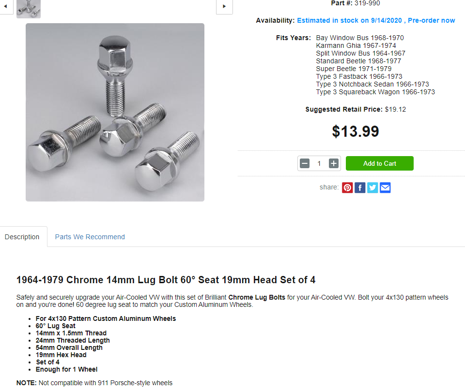Decrease quantity with the minus button
Viewport: 465px width, 390px height.
305,163
